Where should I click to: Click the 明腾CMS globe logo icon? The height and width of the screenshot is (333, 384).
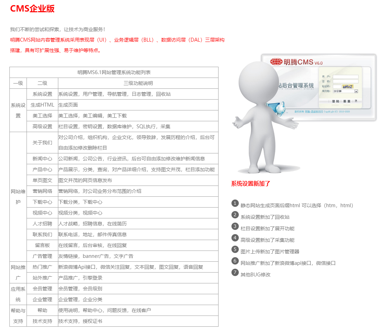(x=276, y=62)
